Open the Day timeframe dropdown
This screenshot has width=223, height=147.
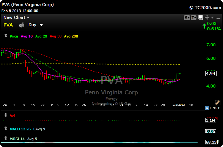point(36,25)
